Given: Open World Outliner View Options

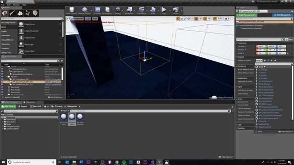Looking at the screenshot, I should 56,97.
